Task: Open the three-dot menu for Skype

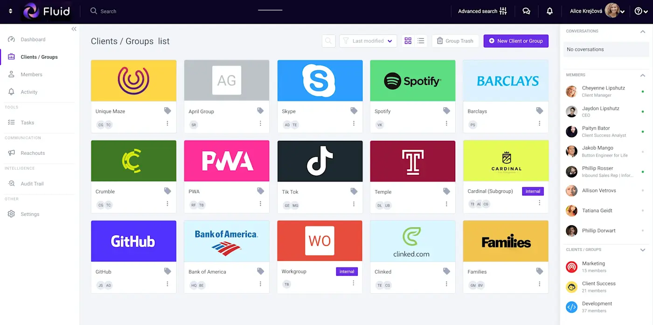Action: coord(354,124)
